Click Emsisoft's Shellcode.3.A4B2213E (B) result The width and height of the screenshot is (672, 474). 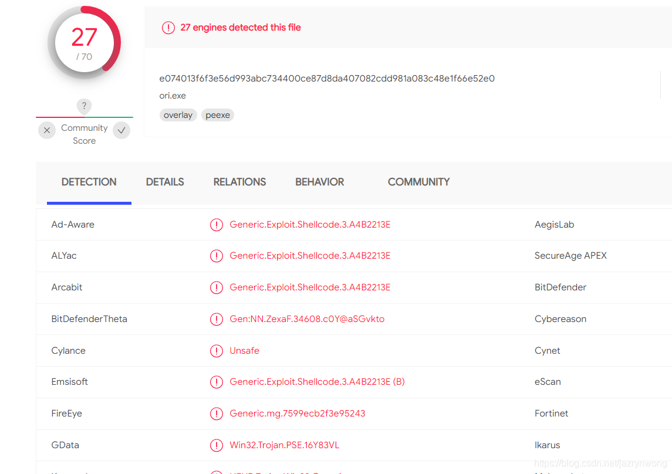pyautogui.click(x=317, y=381)
